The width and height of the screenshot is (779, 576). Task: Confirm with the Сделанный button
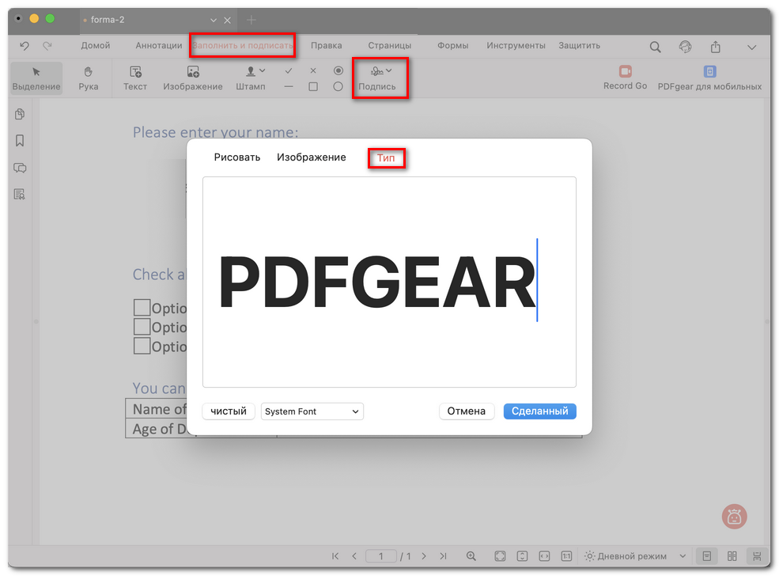[x=539, y=411]
